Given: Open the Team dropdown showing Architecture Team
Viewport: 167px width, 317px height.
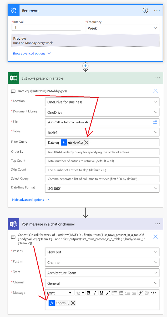Looking at the screenshot, I should pyautogui.click(x=102, y=273).
